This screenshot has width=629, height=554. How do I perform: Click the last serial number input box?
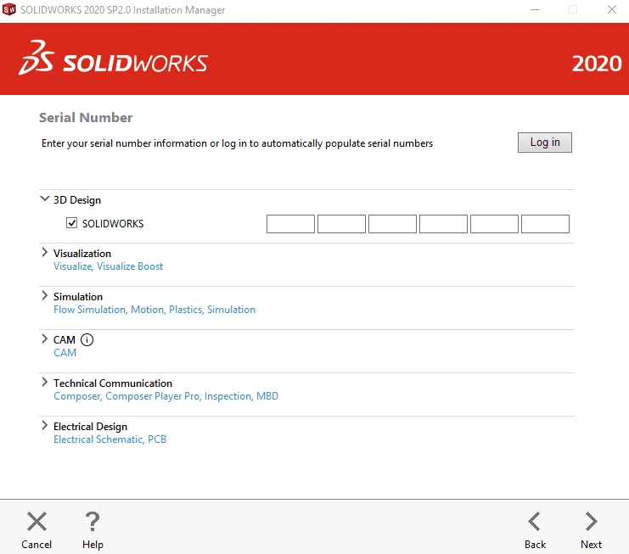pos(545,224)
